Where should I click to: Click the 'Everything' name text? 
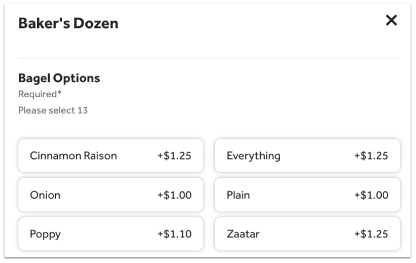[x=253, y=156]
